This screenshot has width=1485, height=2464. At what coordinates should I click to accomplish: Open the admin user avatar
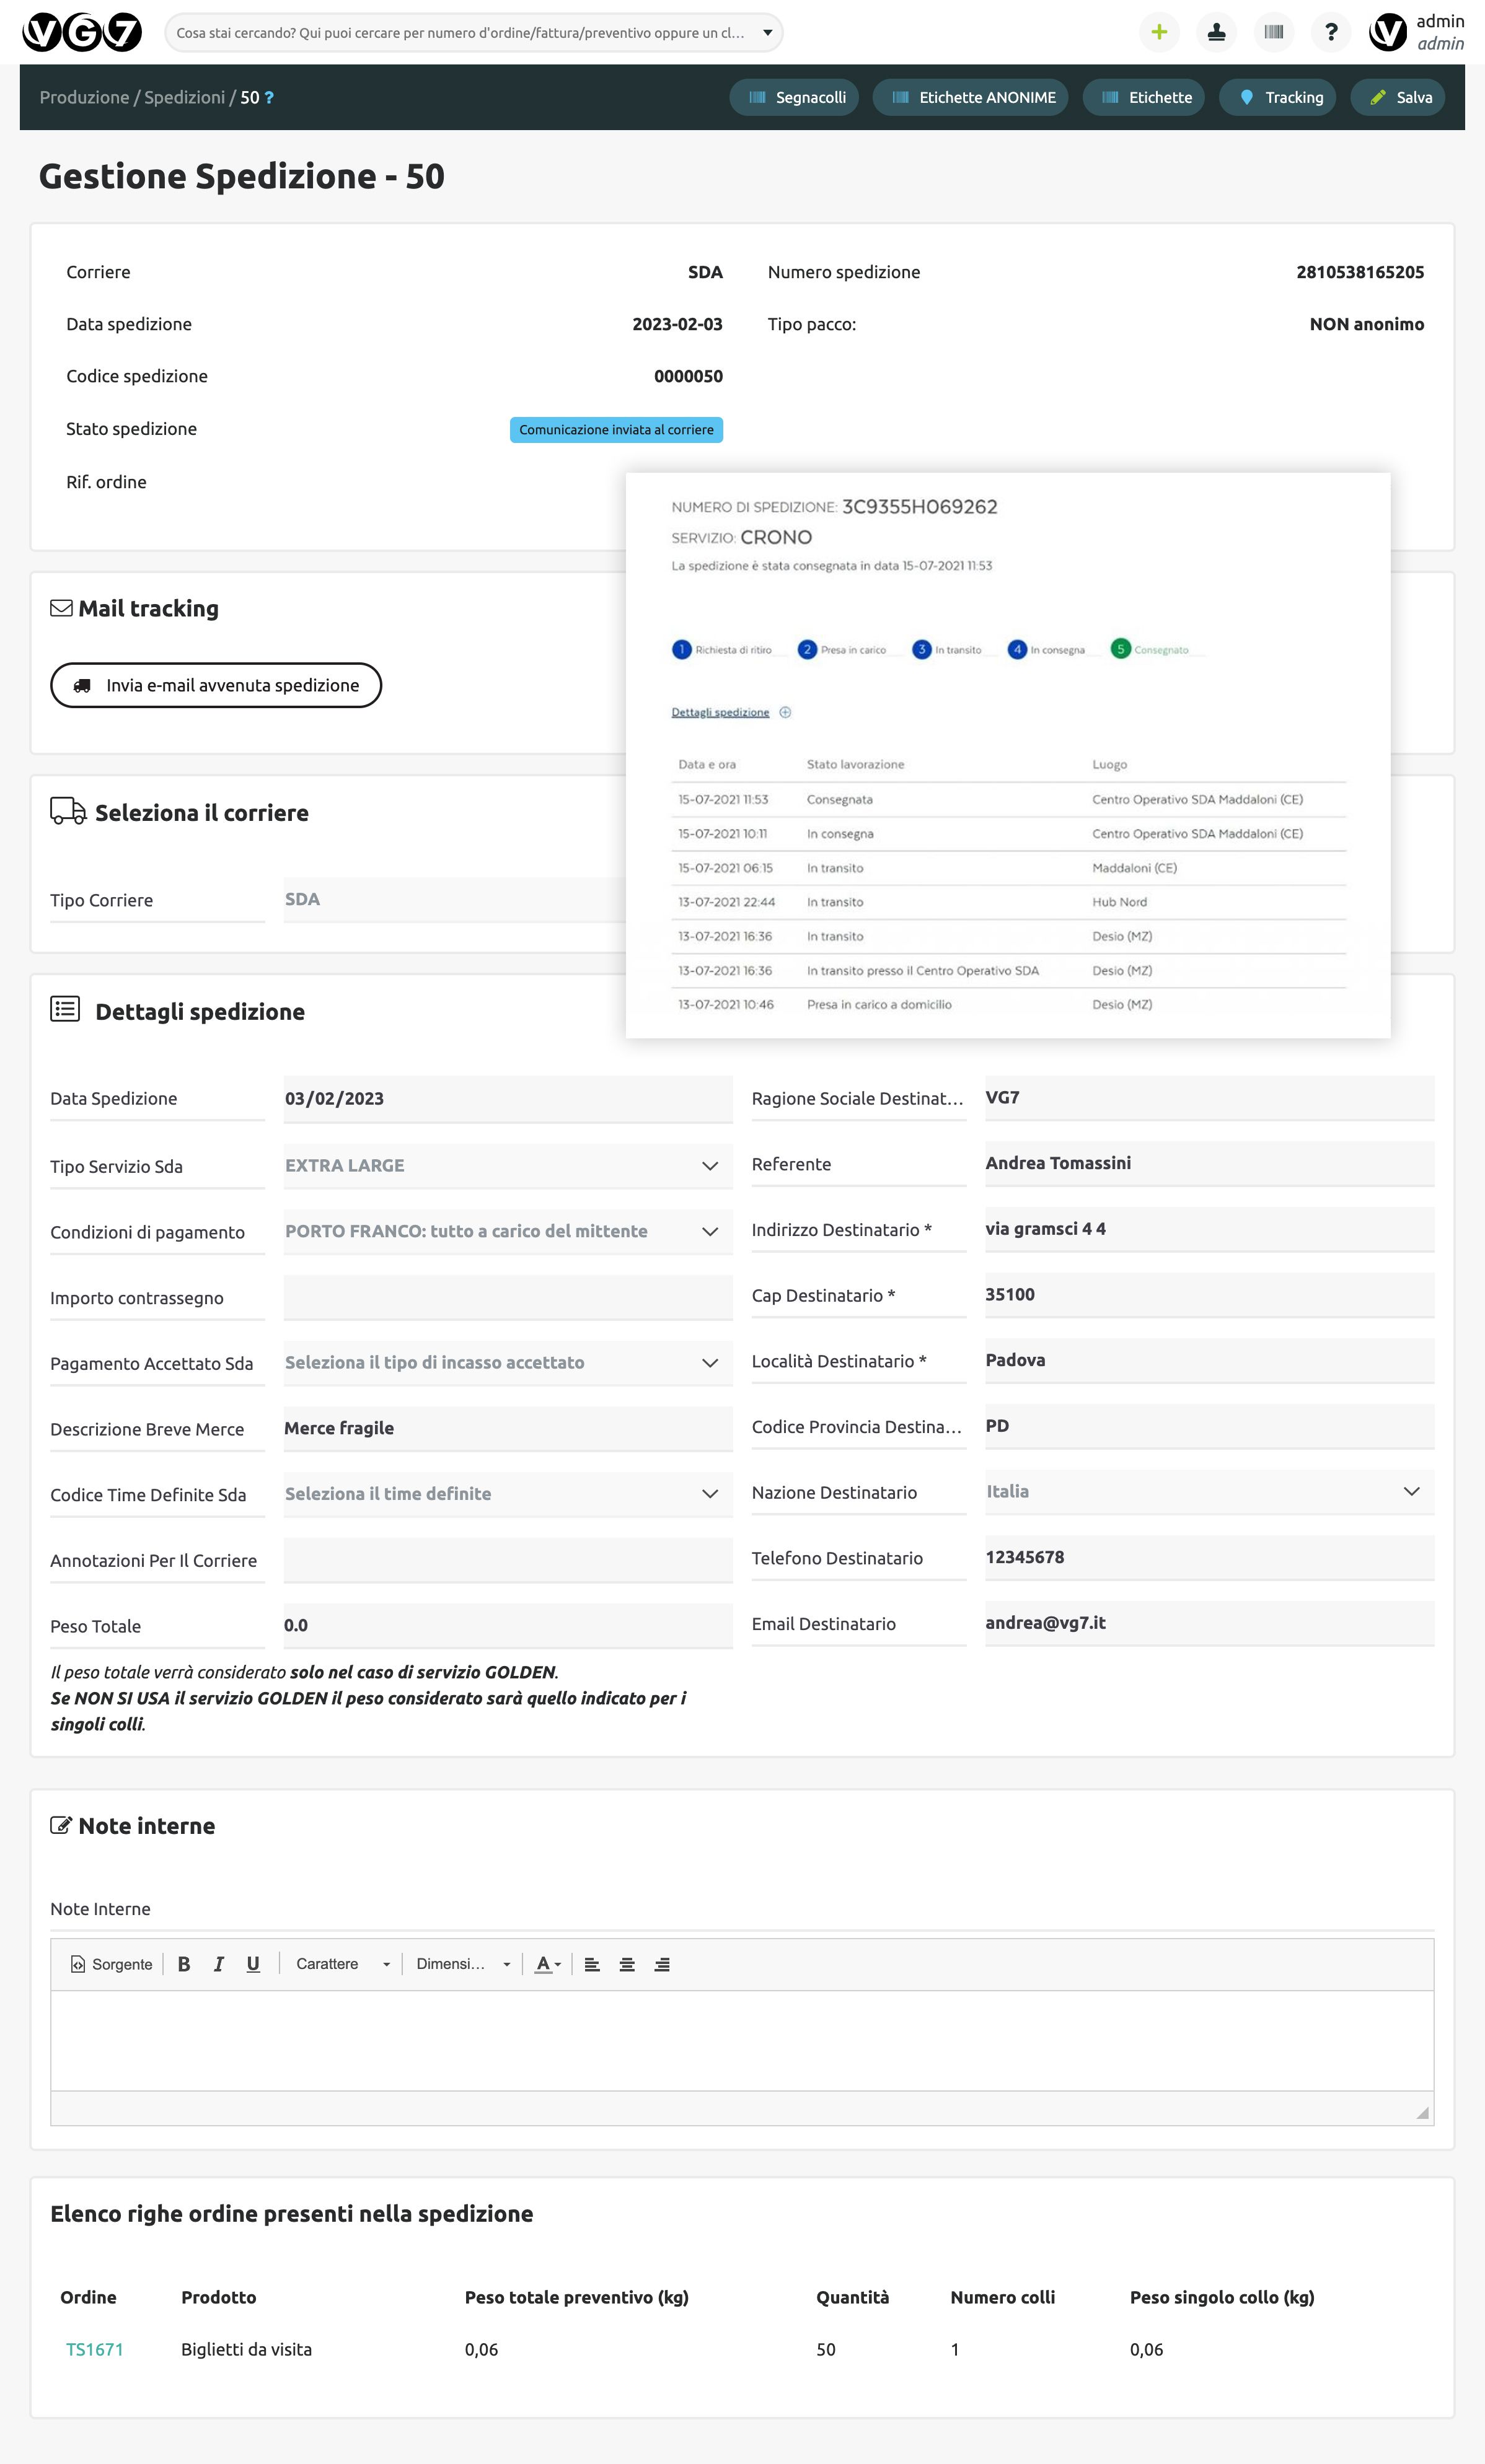tap(1388, 32)
